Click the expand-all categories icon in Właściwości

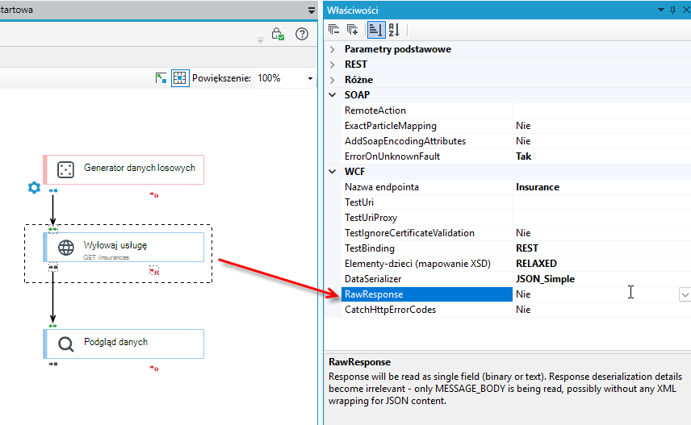352,30
